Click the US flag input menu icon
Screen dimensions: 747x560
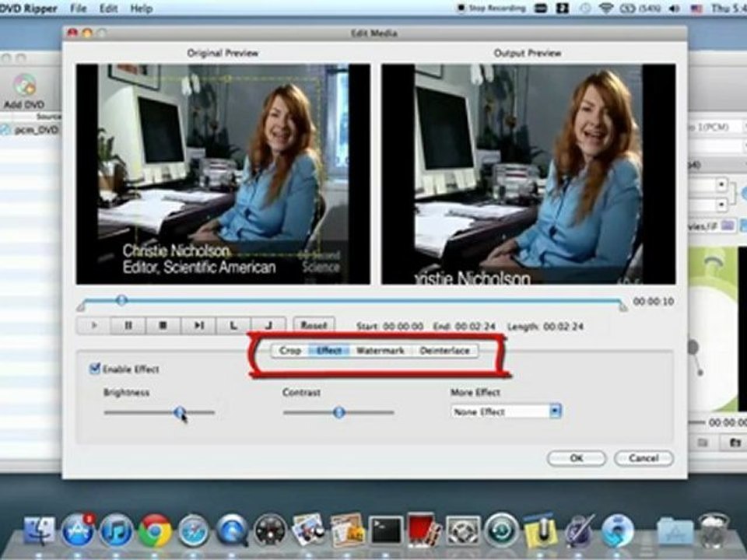tap(696, 8)
